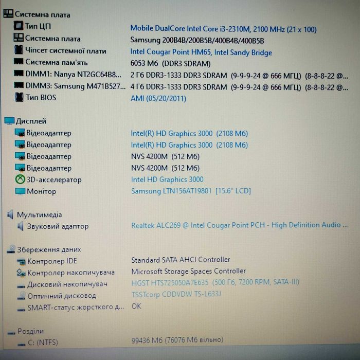
Task: Select the Оптичний дисковод row label
Action: tap(62, 296)
